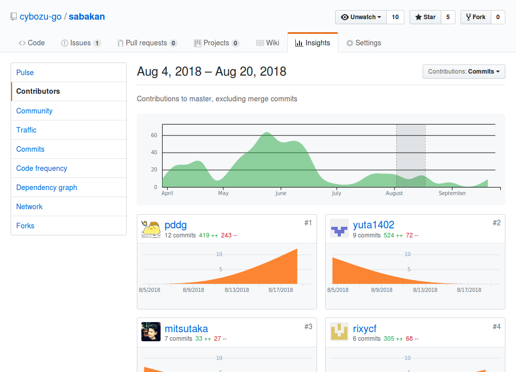View pddg's 12 commits
This screenshot has height=372, width=516.
coord(180,235)
